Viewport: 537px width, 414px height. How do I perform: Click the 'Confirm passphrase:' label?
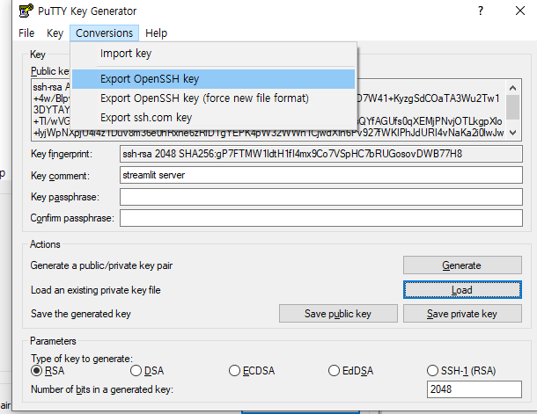[x=72, y=218]
